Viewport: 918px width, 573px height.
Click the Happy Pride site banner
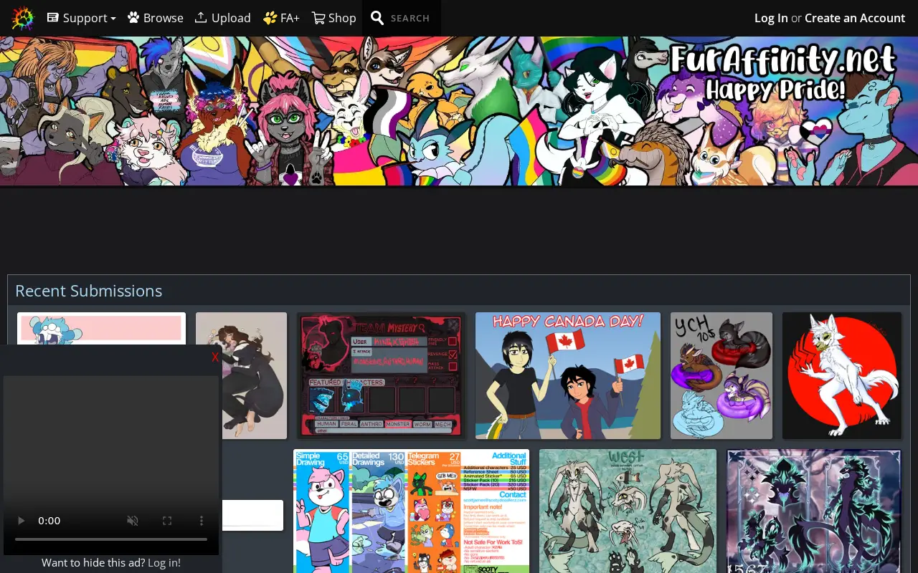459,111
